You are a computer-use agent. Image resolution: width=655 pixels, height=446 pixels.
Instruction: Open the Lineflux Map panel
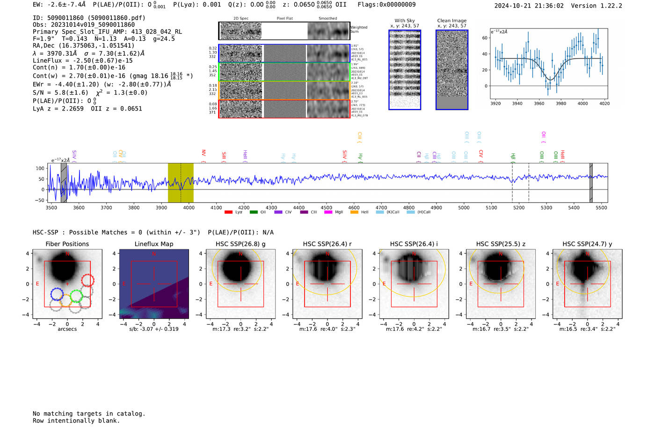point(154,284)
